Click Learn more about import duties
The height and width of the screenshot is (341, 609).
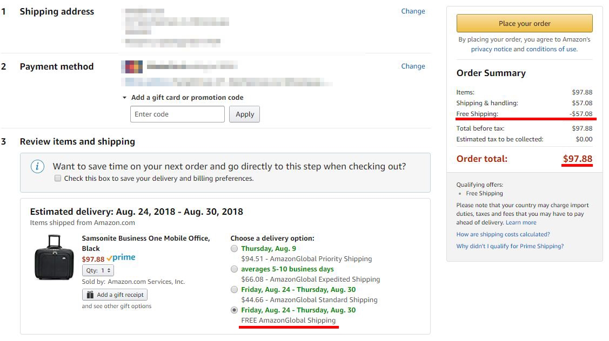point(521,223)
